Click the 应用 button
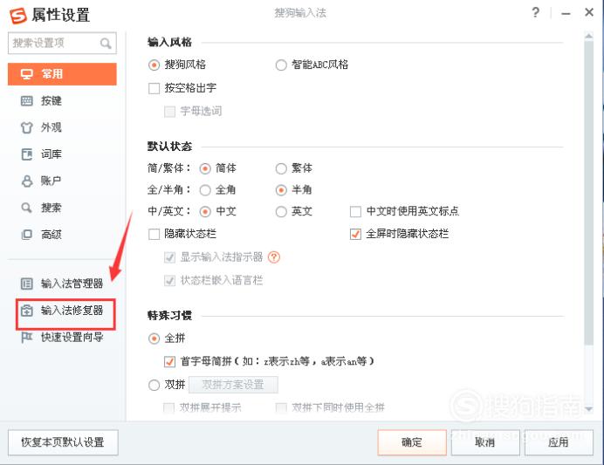 pos(558,442)
